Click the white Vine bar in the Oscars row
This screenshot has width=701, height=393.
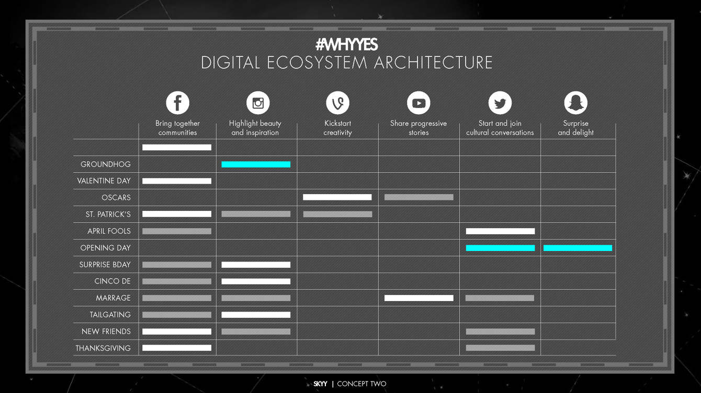[337, 197]
